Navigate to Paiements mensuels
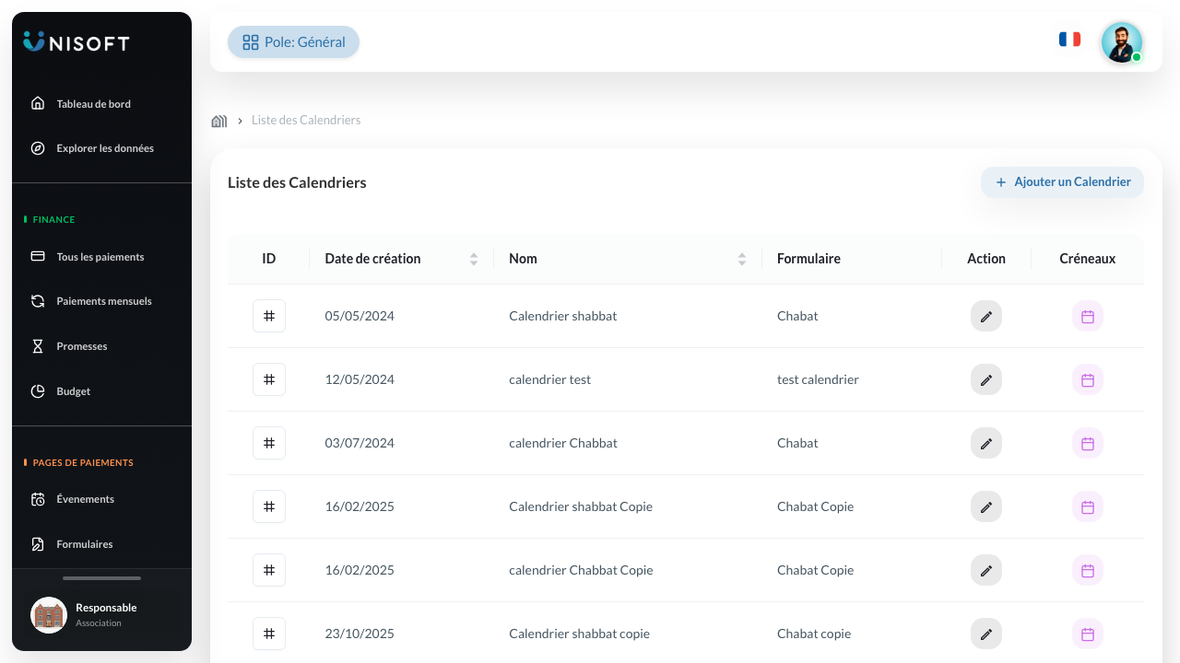 click(101, 301)
